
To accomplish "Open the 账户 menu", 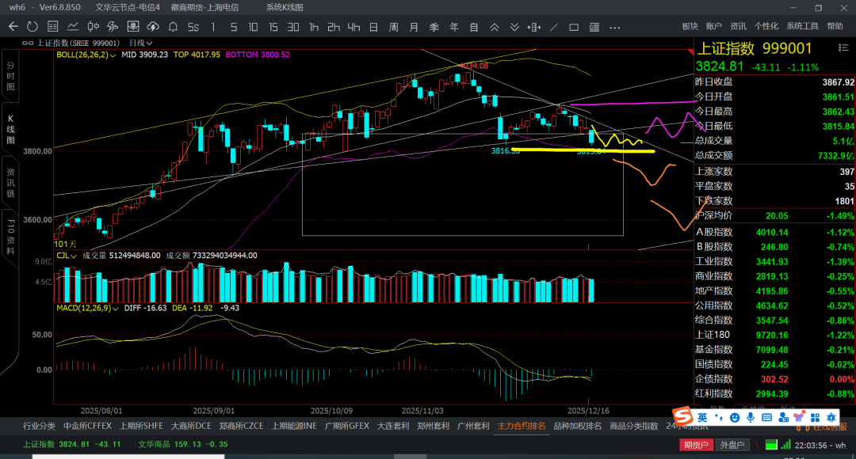I will [713, 26].
